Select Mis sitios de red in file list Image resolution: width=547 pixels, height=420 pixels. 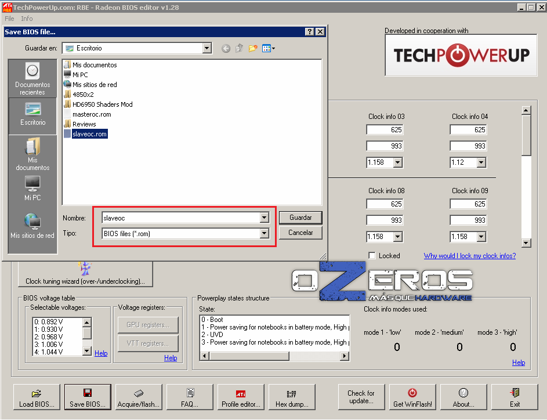[x=90, y=85]
